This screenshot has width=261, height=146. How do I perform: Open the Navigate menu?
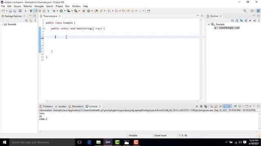pyautogui.click(x=39, y=6)
